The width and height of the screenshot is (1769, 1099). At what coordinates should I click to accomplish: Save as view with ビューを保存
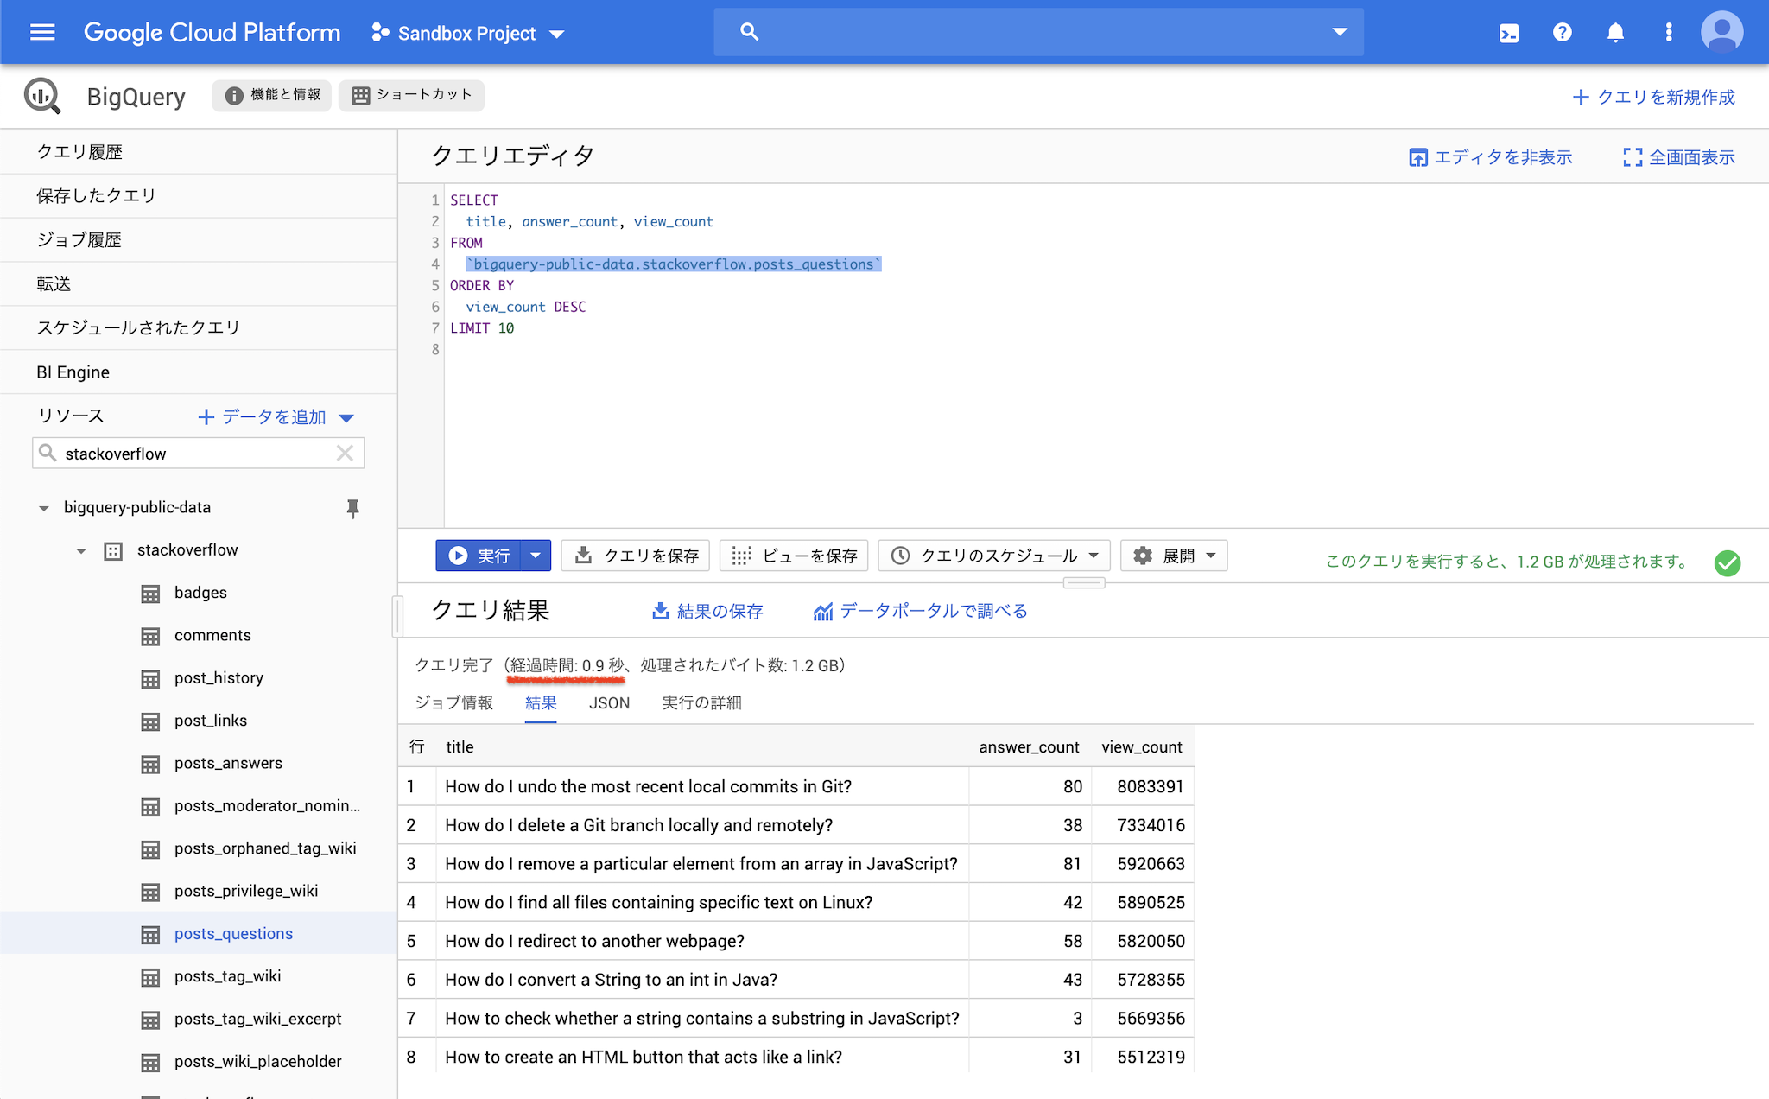pyautogui.click(x=794, y=556)
